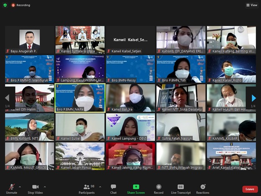Go to next gallery page arrow
This screenshot has width=261, height=196.
pos(253,98)
